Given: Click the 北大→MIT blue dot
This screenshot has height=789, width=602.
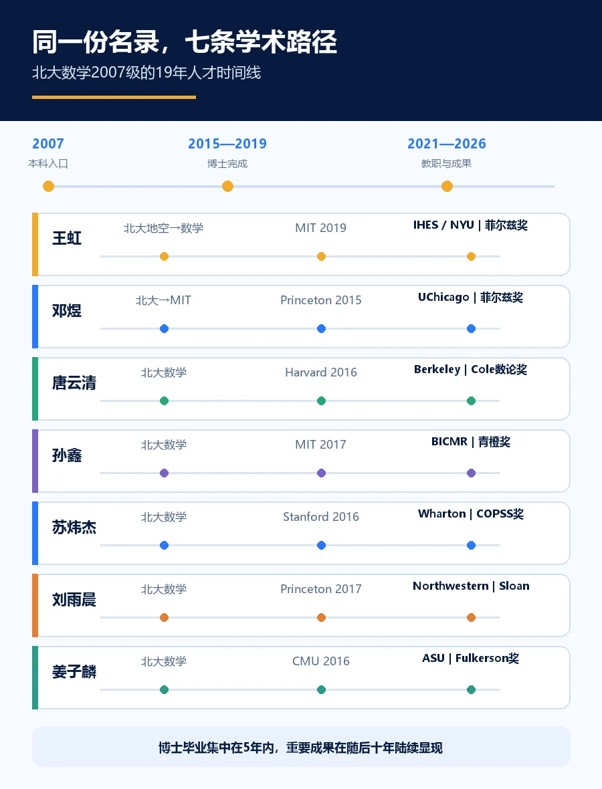Looking at the screenshot, I should [164, 328].
